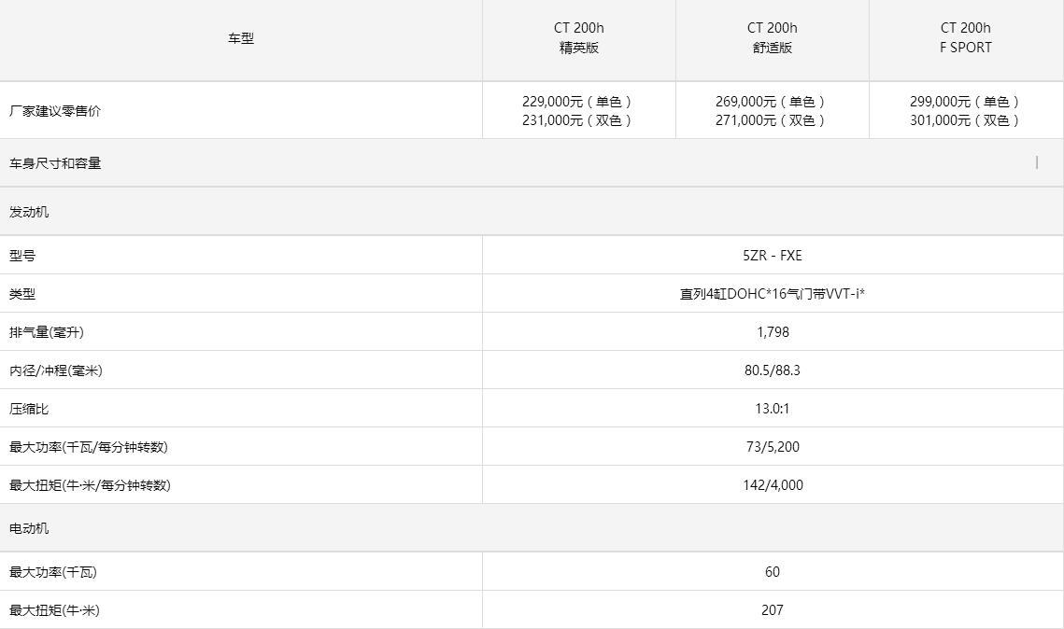Select the CT 200h 精英版 column header
The height and width of the screenshot is (629, 1064).
(578, 38)
